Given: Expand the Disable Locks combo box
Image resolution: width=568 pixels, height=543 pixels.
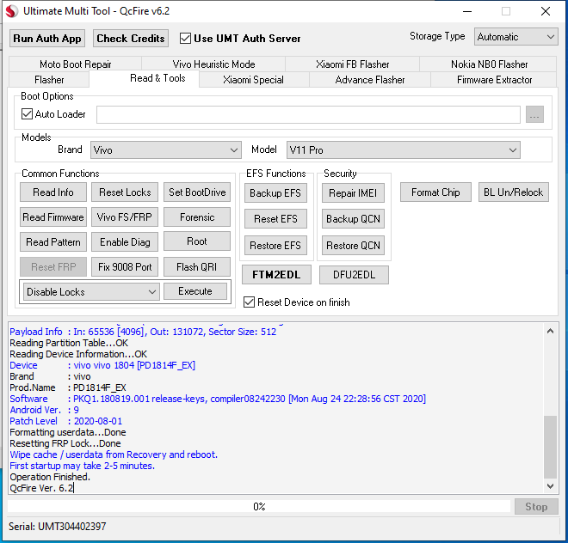Looking at the screenshot, I should tap(91, 291).
